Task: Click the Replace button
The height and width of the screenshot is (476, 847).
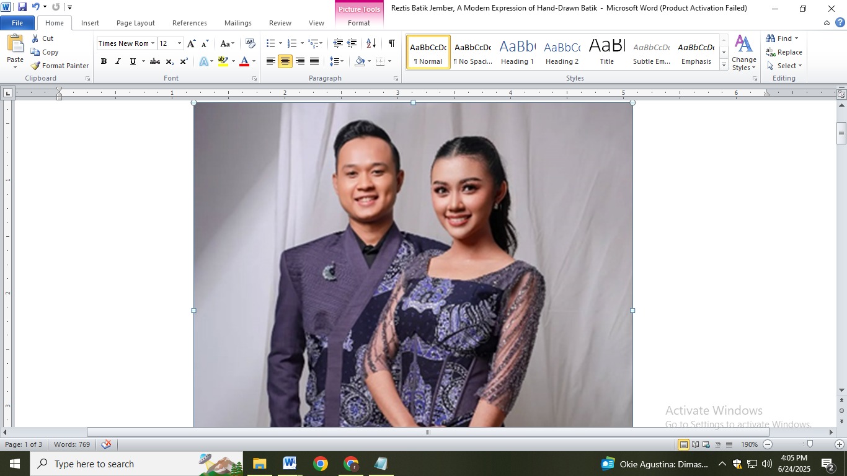Action: tap(785, 52)
